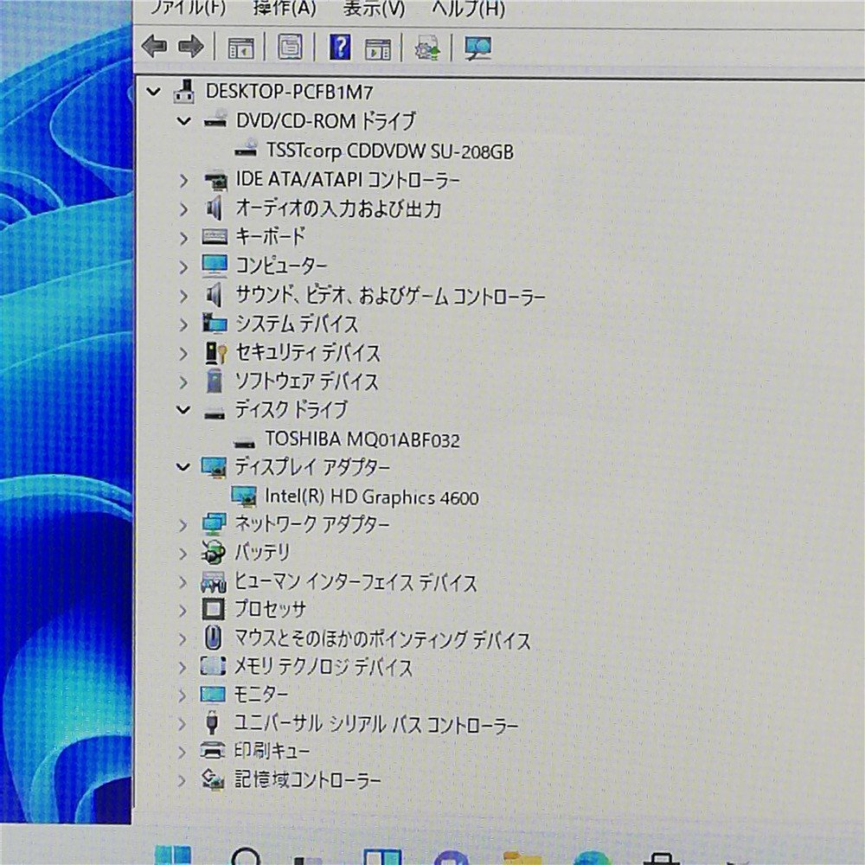Toggle the action pane toolbar icon
Image resolution: width=865 pixels, height=865 pixels.
pyautogui.click(x=378, y=48)
